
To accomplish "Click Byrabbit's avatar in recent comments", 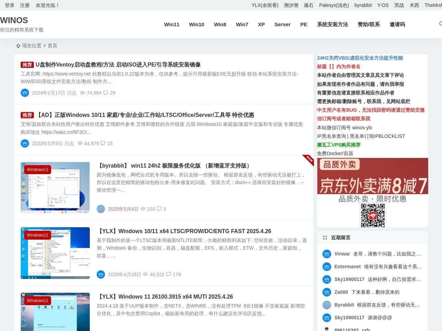I will (x=327, y=305).
